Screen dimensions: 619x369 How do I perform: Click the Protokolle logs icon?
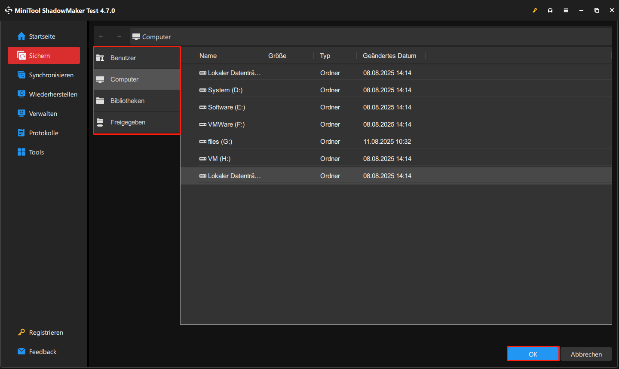click(21, 133)
